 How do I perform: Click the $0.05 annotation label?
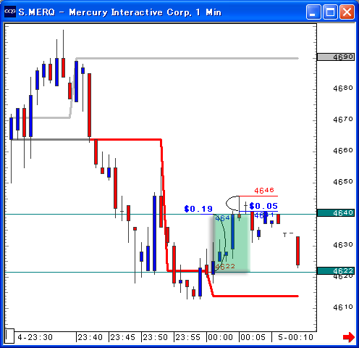(x=263, y=206)
